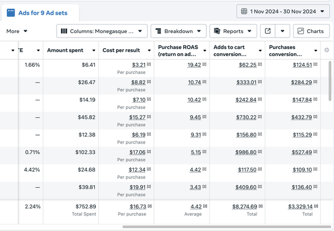Click the Columns bars icon
Screen dimensions: 334x231
[64, 31]
